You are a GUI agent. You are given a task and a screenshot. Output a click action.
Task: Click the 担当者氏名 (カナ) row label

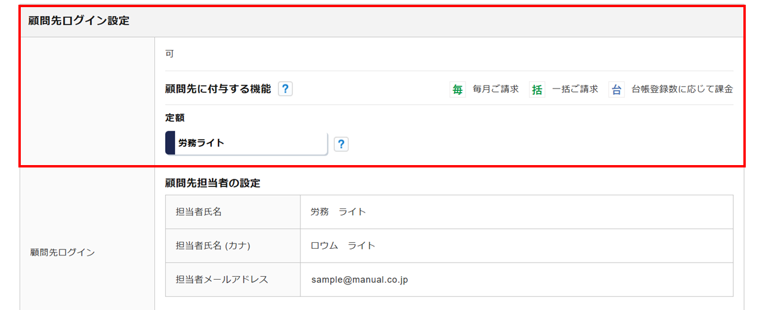click(x=209, y=245)
